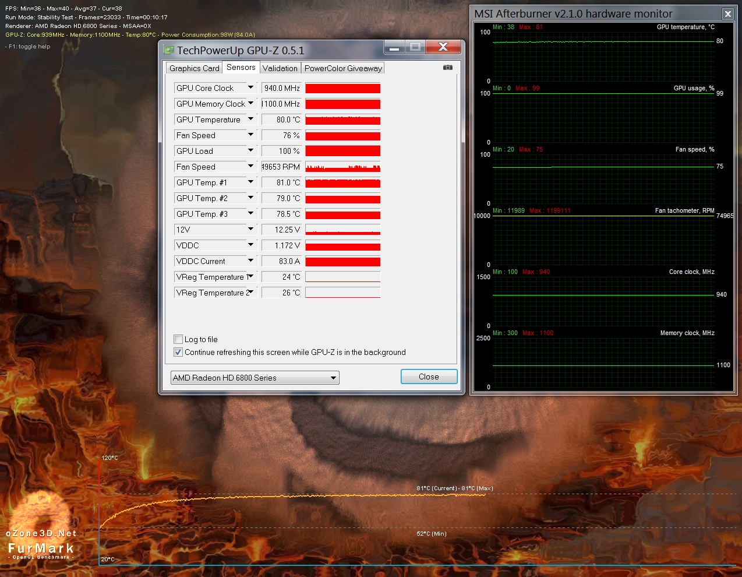Toggle Continue refreshing in background checkbox
742x577 pixels.
(x=178, y=352)
